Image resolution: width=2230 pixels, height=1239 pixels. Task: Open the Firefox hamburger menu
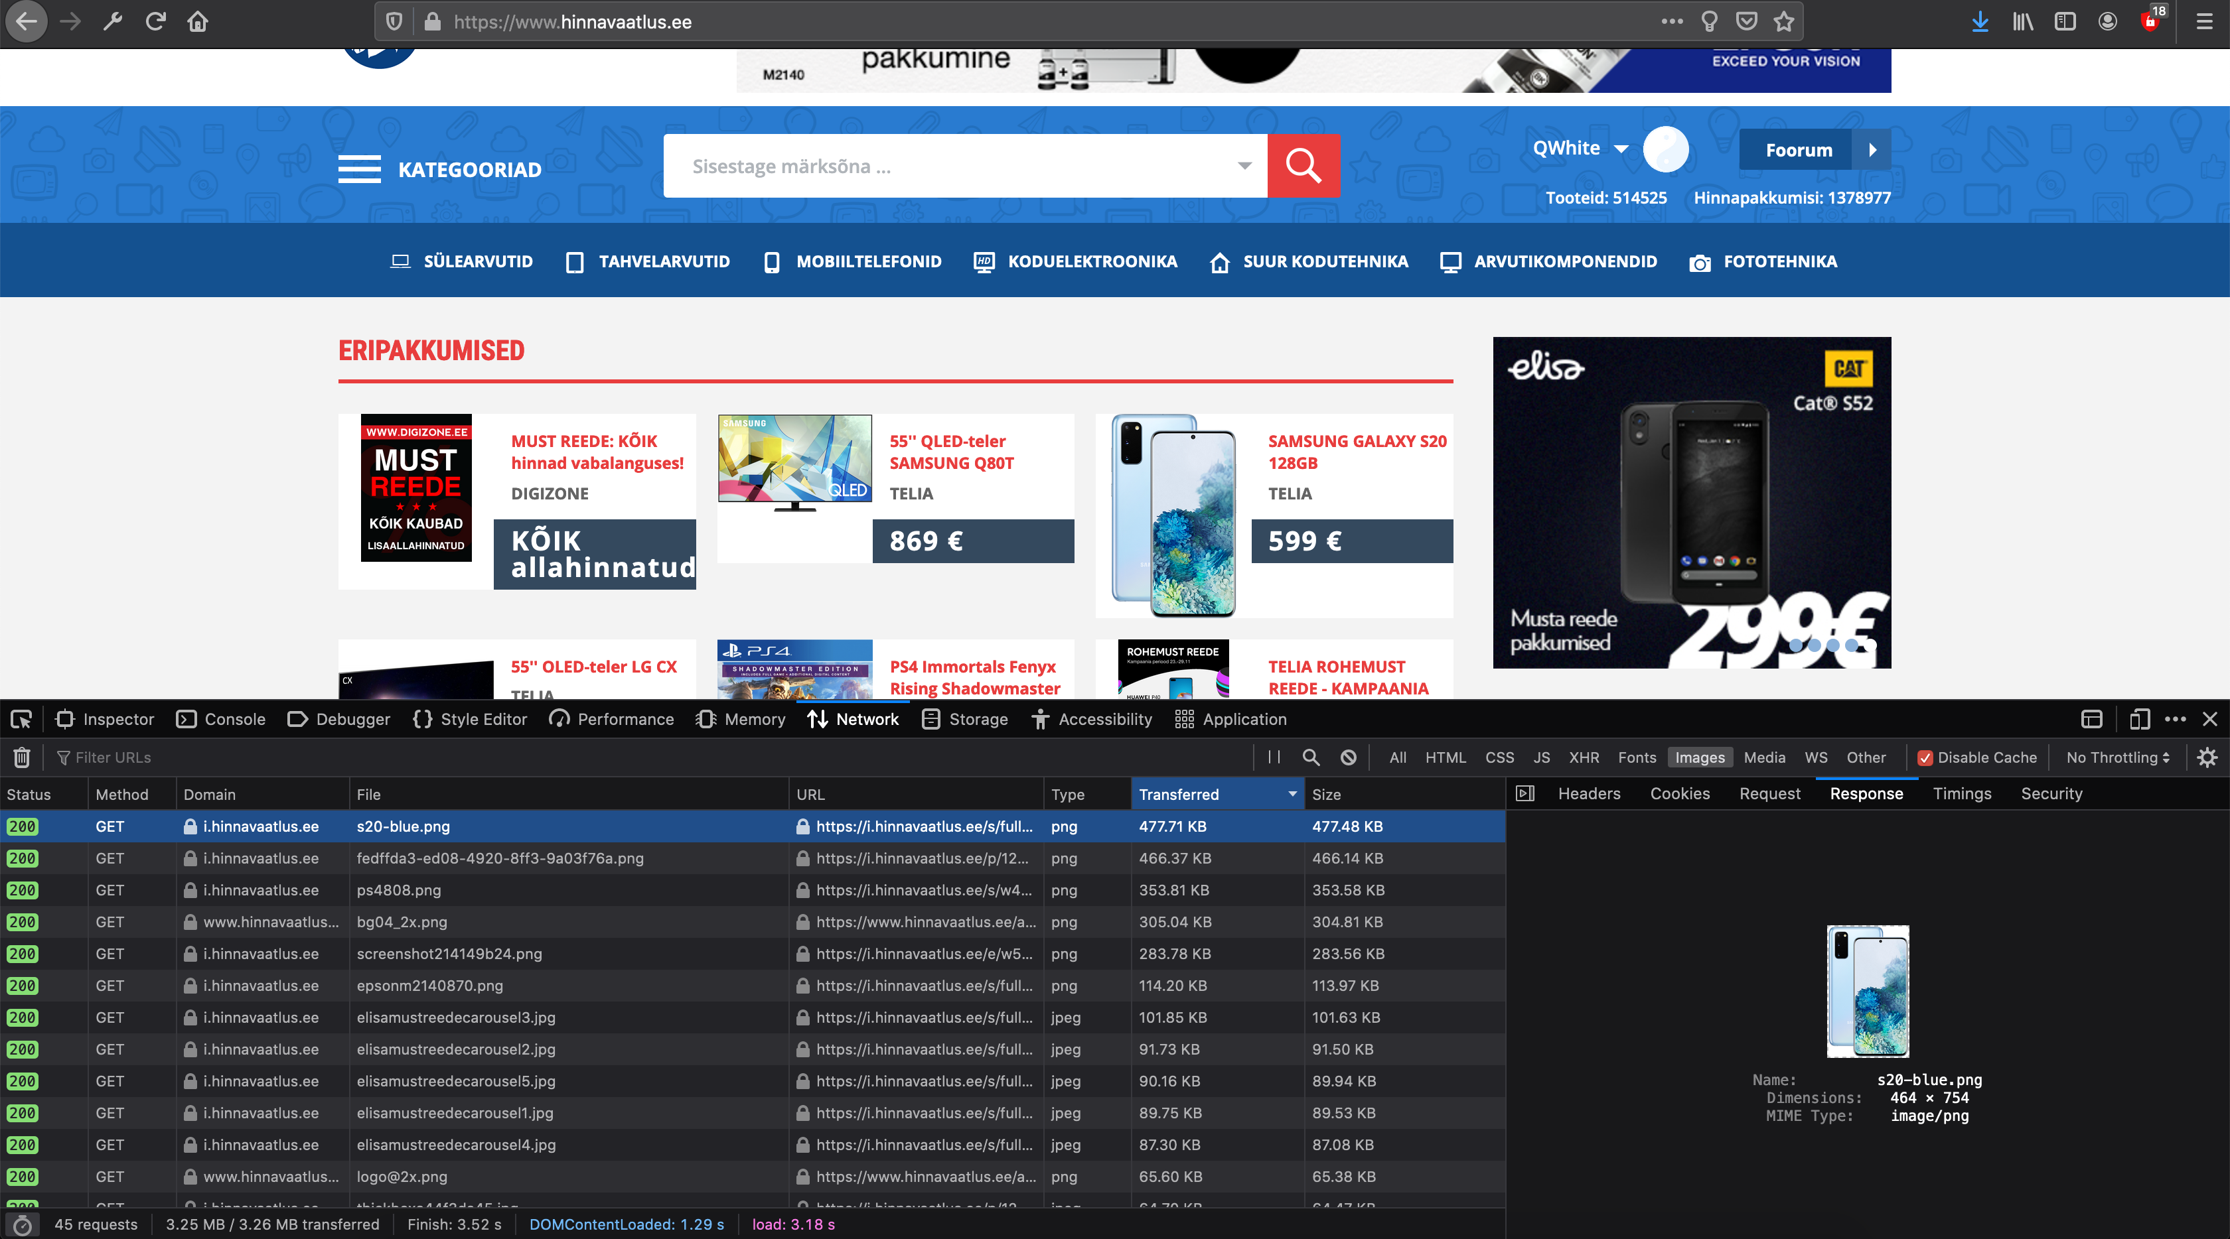click(x=2204, y=22)
